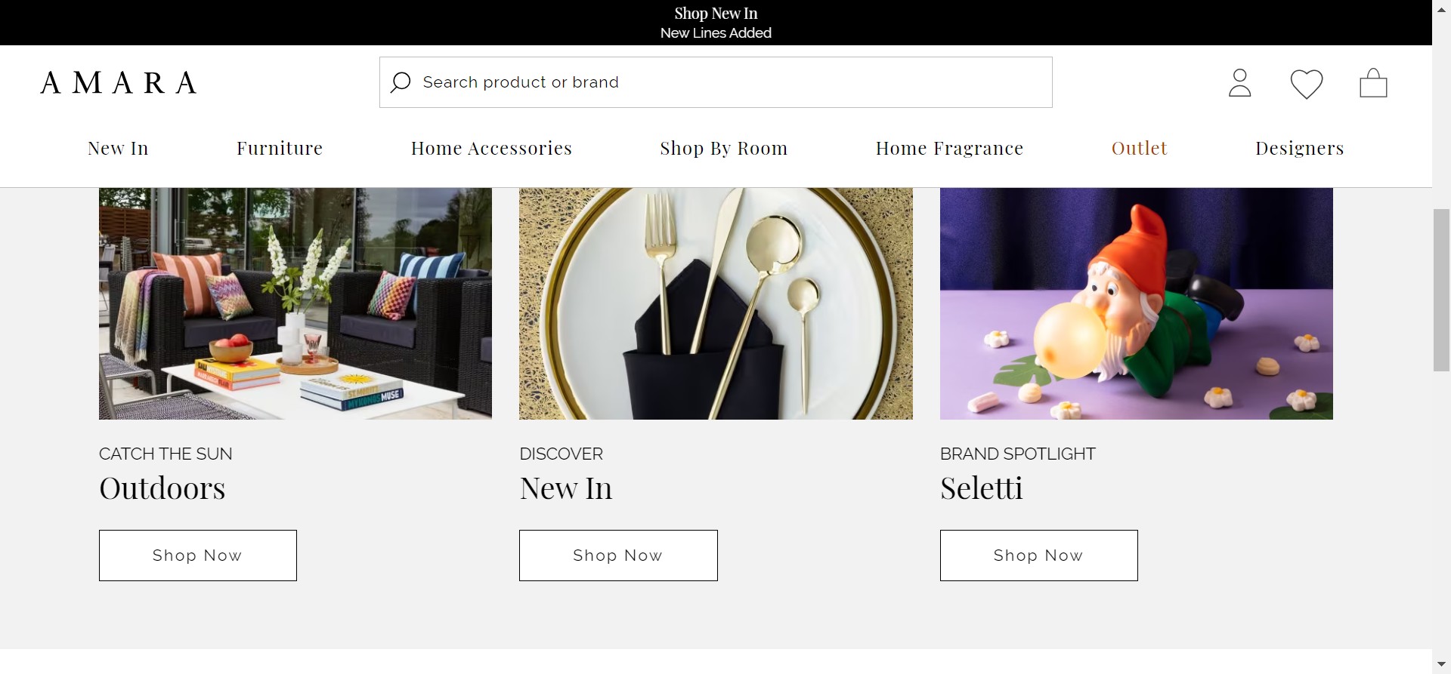The width and height of the screenshot is (1451, 674).
Task: Open the New In menu
Action: 118,149
